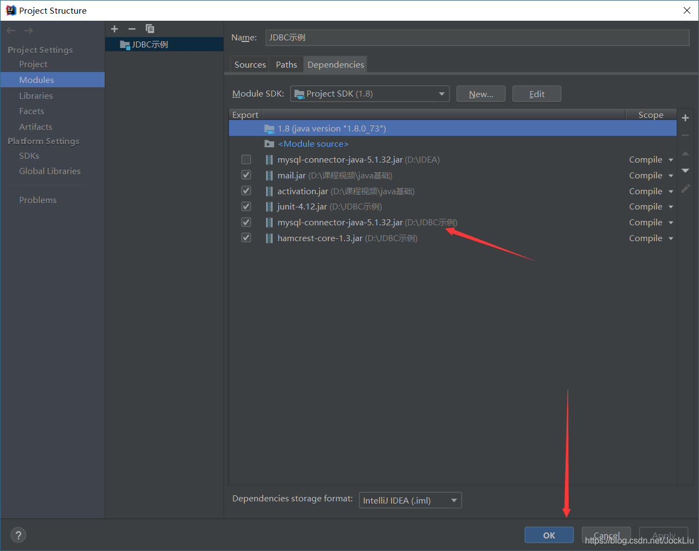Toggle export checkbox for mail.jar
Viewport: 699px width, 551px height.
pos(246,176)
